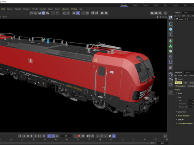Add a Subdivision Surface generator

coord(171,41)
